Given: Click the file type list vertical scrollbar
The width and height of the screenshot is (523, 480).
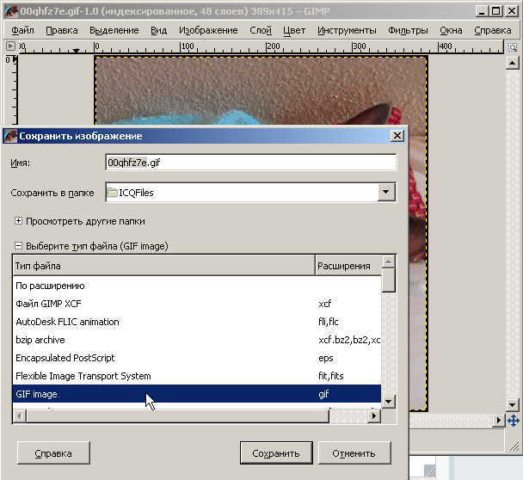Looking at the screenshot, I should pyautogui.click(x=388, y=335).
